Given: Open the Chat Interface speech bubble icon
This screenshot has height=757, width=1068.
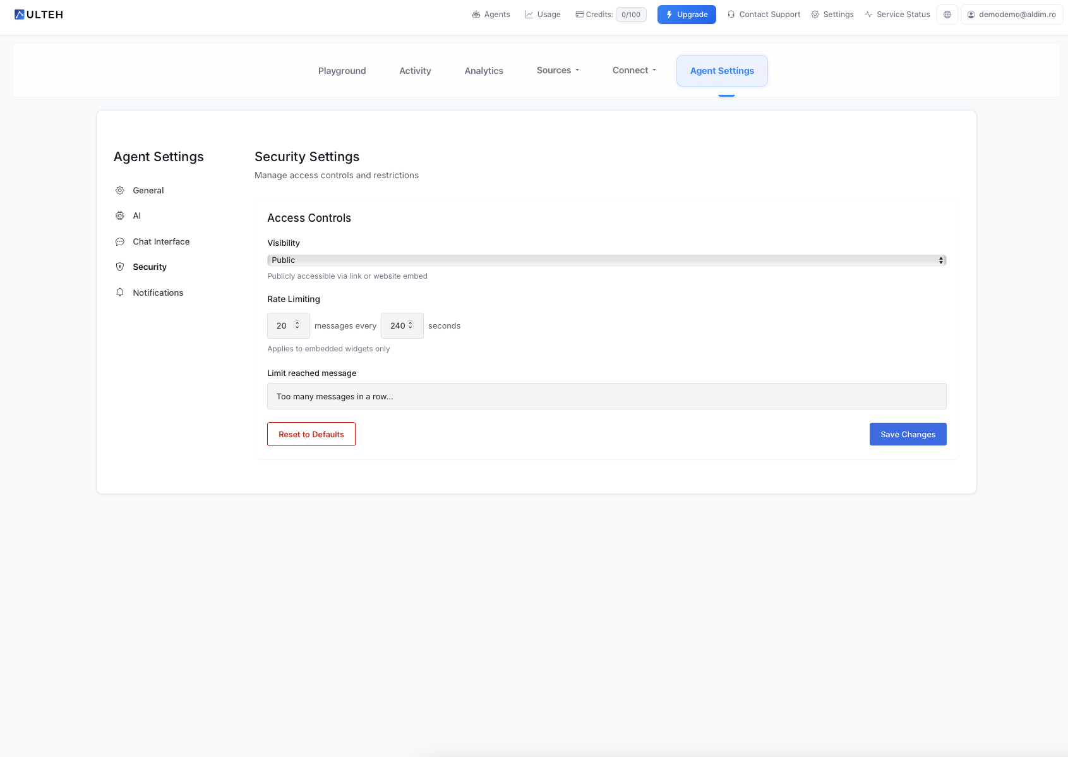Looking at the screenshot, I should 119,241.
